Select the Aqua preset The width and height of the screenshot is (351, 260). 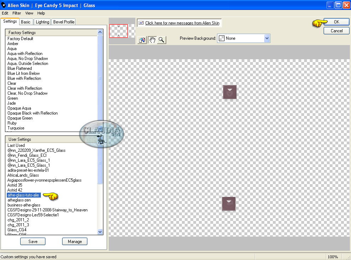[x=12, y=49]
